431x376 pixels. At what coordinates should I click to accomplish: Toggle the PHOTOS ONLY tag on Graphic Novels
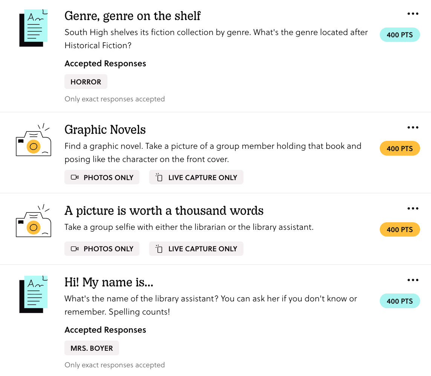(x=102, y=177)
